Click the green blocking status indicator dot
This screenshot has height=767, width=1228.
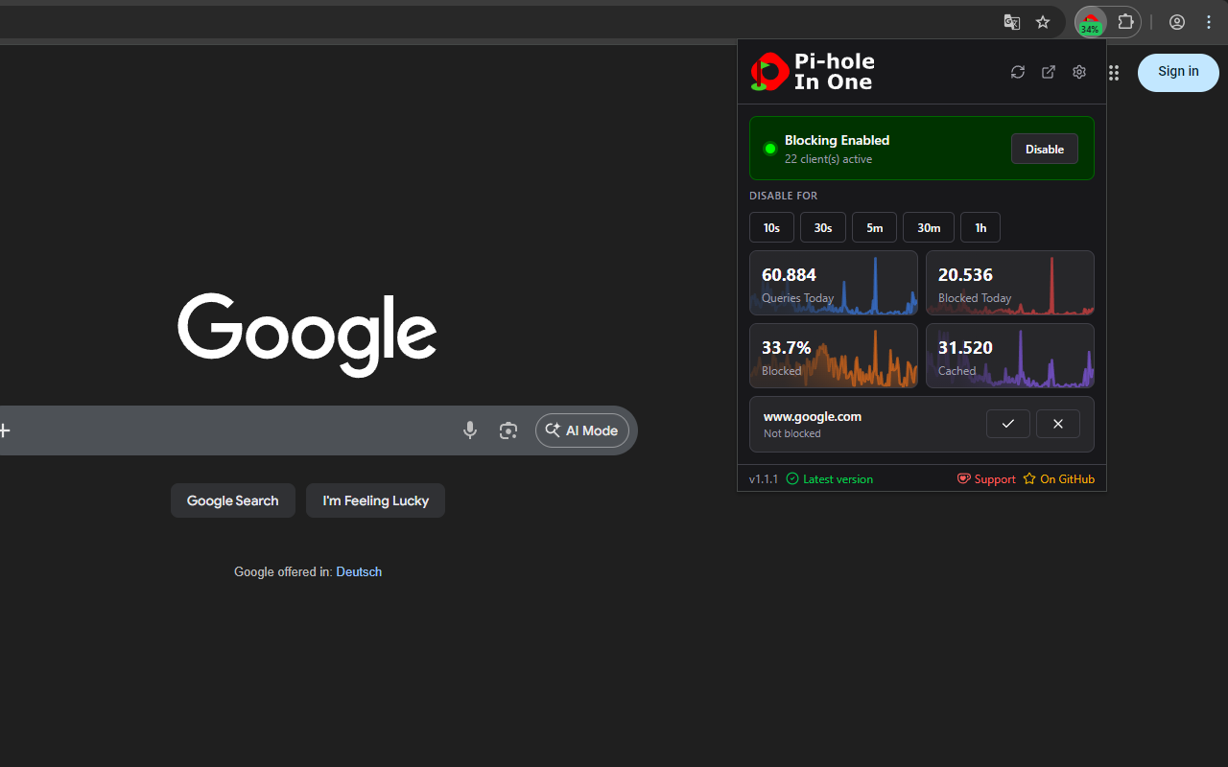[x=769, y=149]
